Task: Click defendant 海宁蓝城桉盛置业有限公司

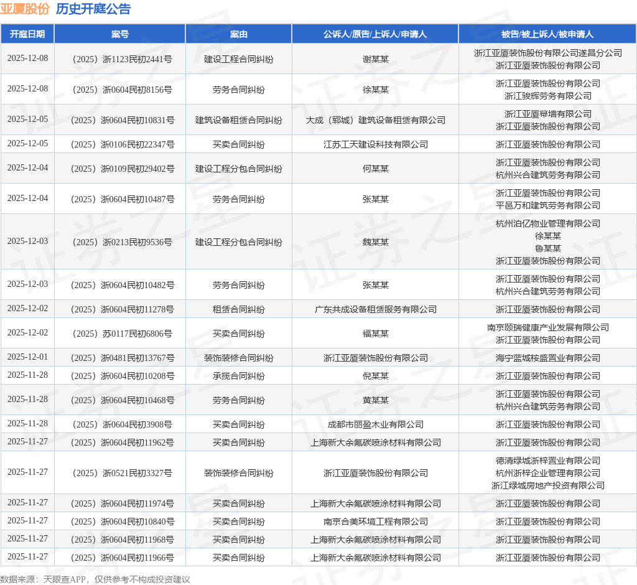Action: tap(547, 358)
